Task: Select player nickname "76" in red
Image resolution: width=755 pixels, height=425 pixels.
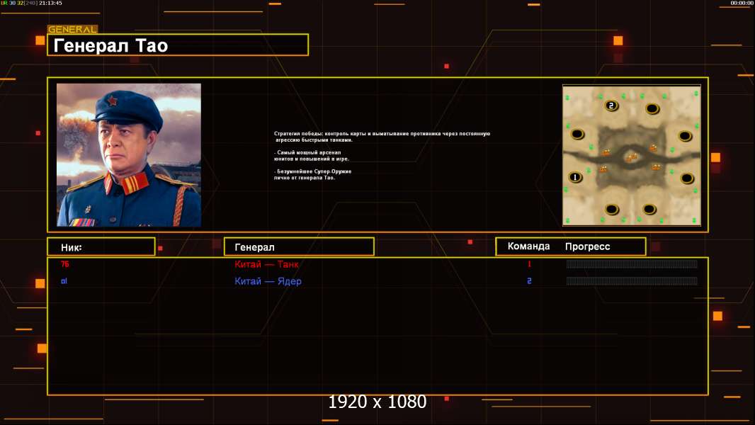Action: coord(65,263)
